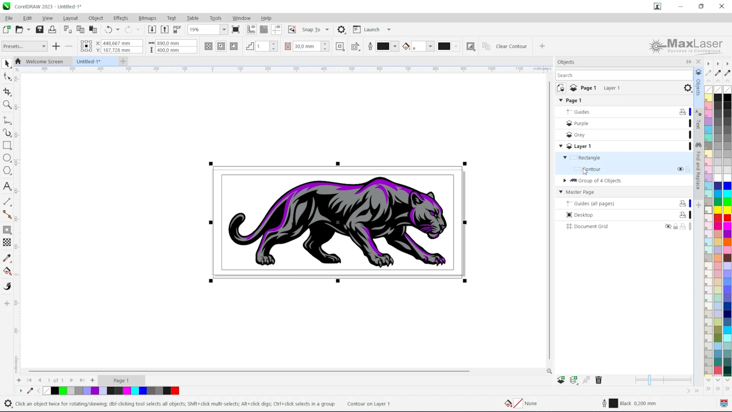Collapse the Layer 1 tree node
The height and width of the screenshot is (412, 732).
pos(561,146)
